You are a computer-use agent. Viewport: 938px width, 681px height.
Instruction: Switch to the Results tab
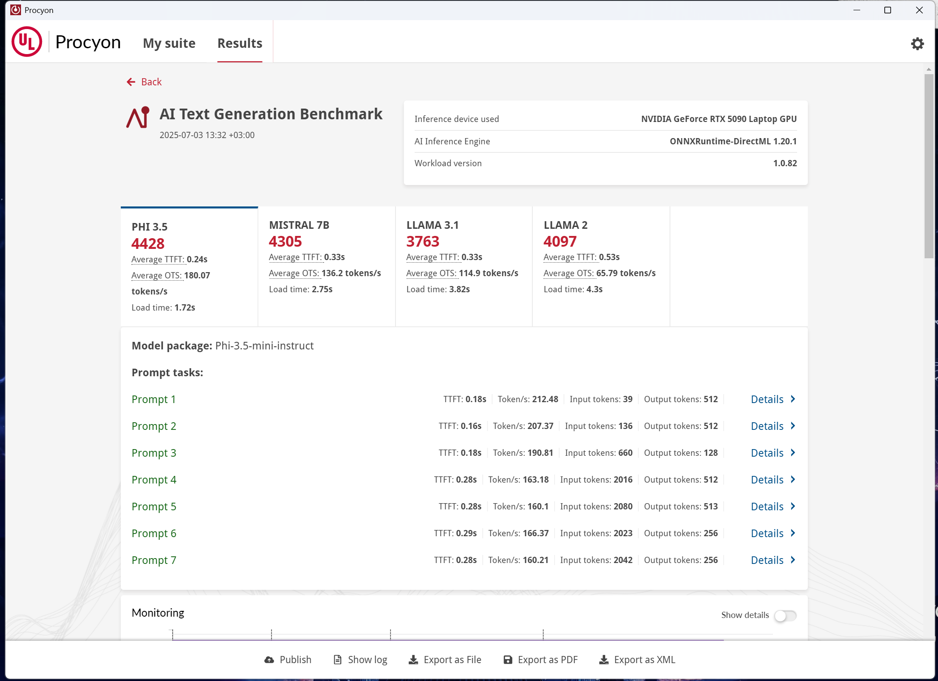(240, 43)
